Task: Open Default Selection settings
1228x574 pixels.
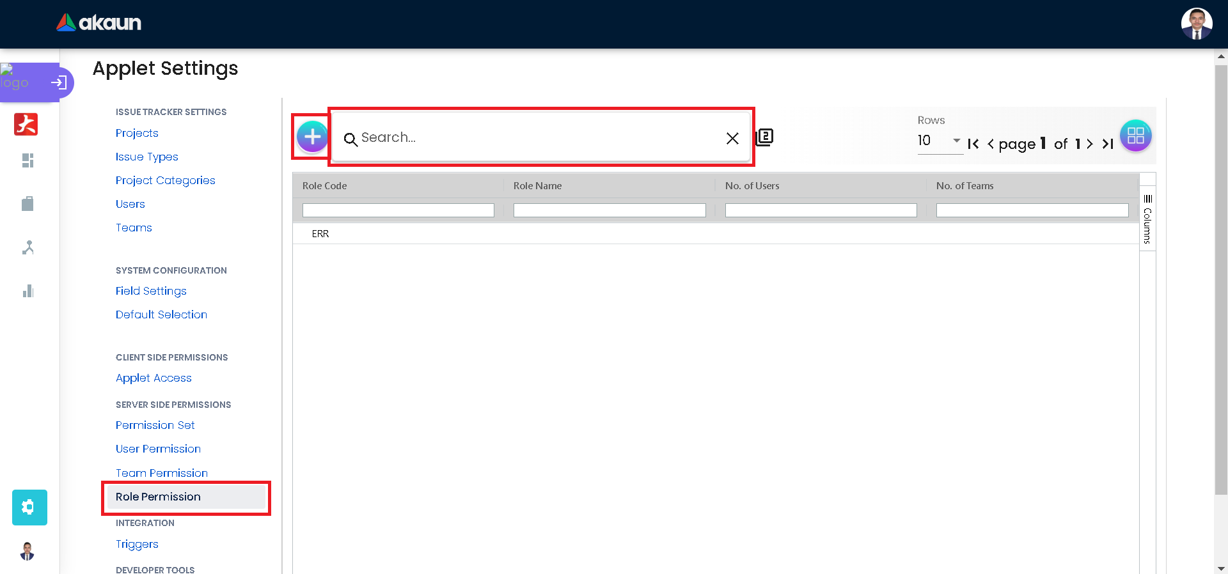Action: pos(161,314)
